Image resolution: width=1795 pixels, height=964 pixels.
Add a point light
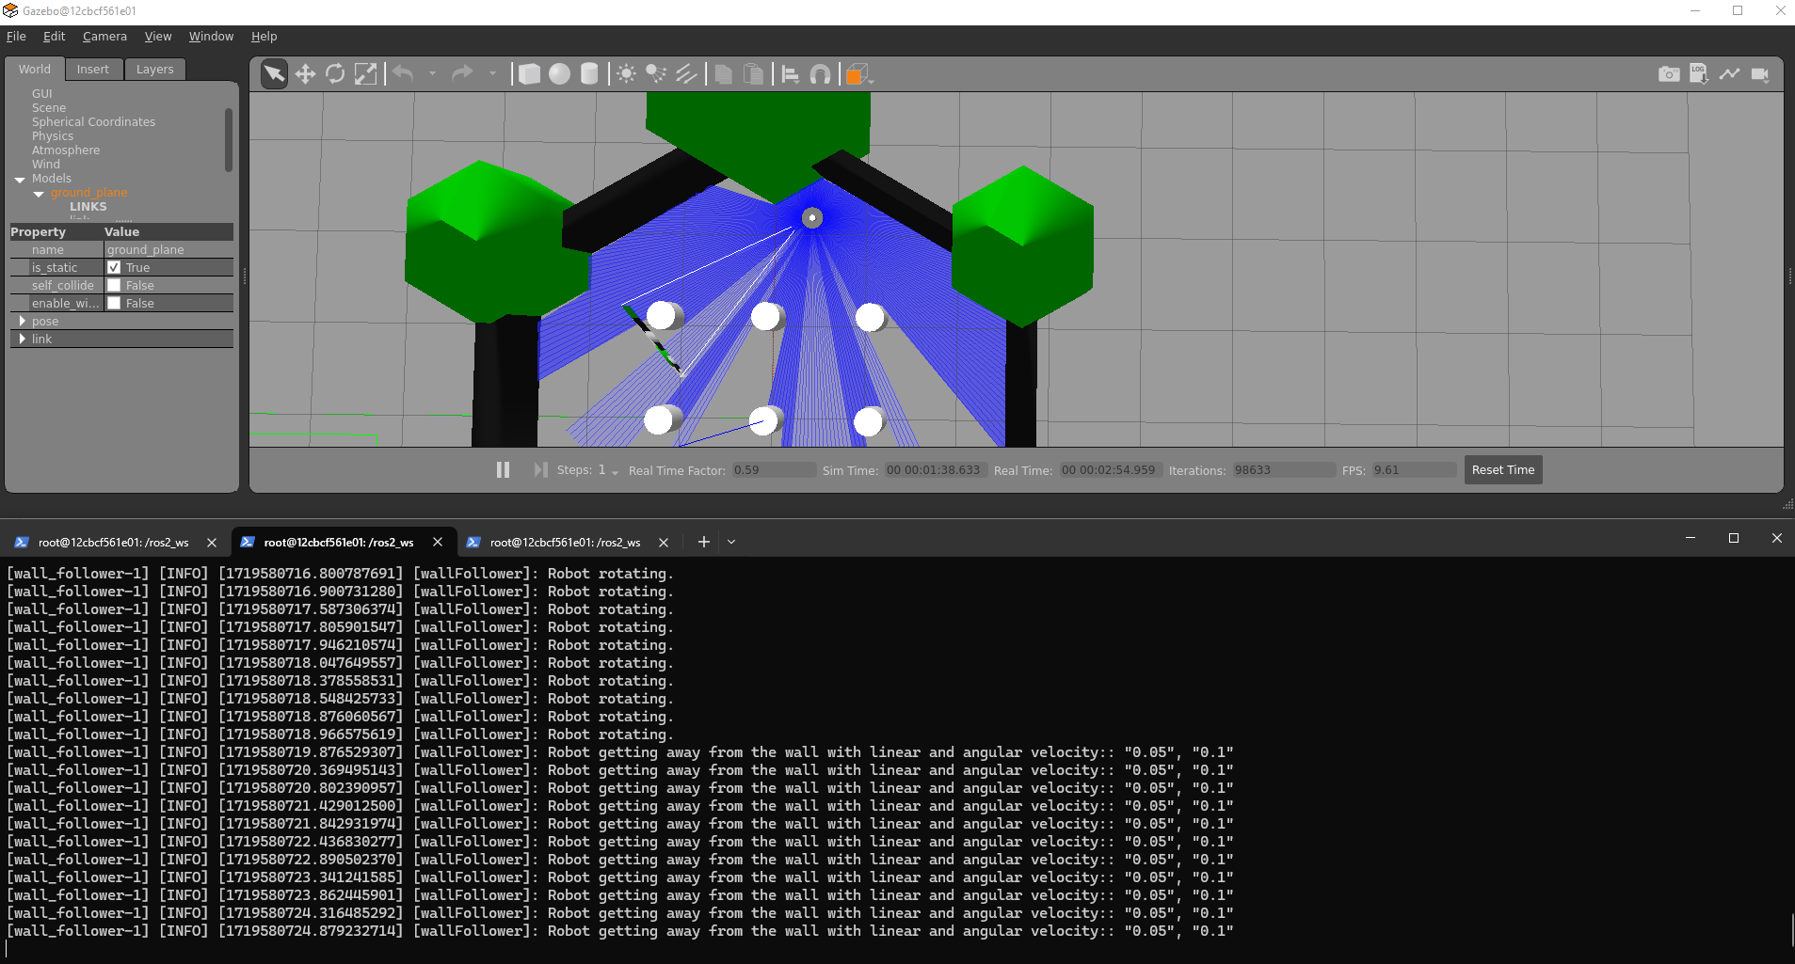point(626,74)
